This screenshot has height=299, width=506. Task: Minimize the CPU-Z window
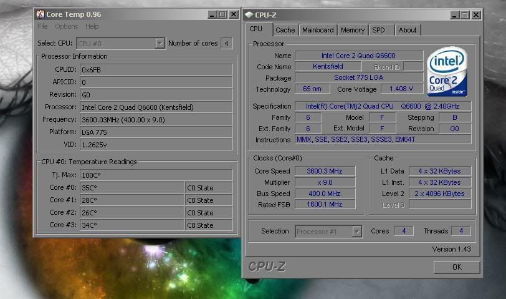(x=452, y=14)
